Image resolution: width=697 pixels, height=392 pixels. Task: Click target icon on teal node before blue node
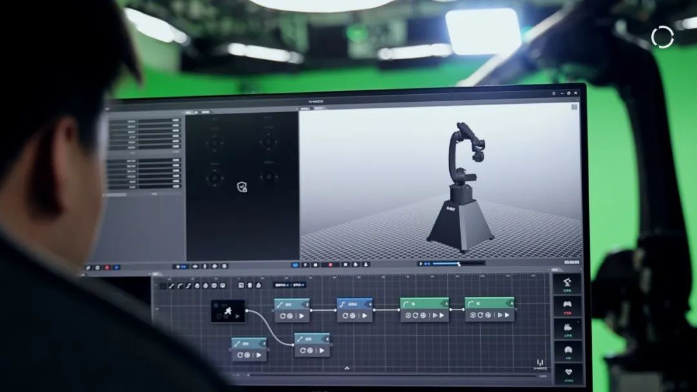tap(290, 316)
